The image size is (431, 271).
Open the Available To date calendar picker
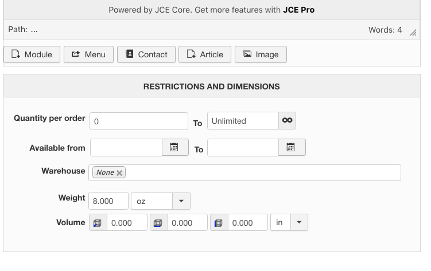(291, 148)
